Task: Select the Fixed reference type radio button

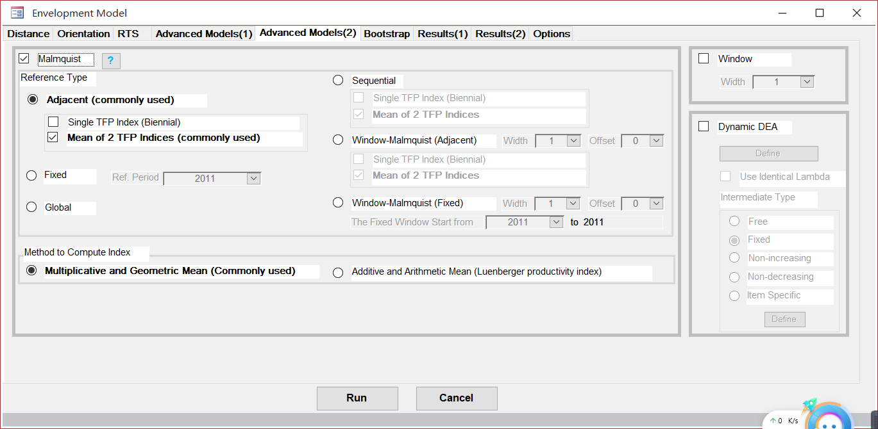Action: point(31,175)
